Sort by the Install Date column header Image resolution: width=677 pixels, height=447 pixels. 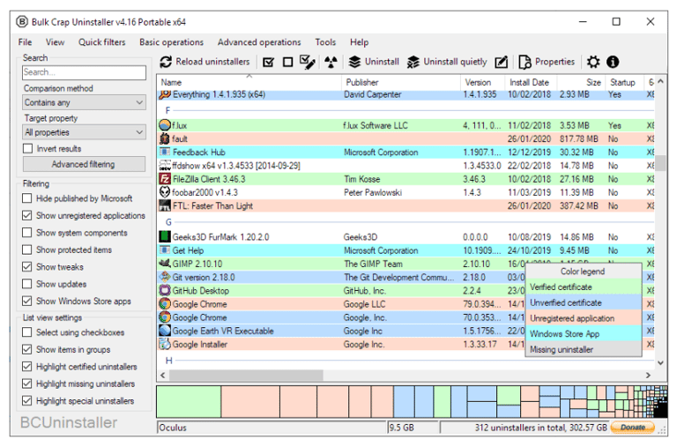tap(531, 82)
